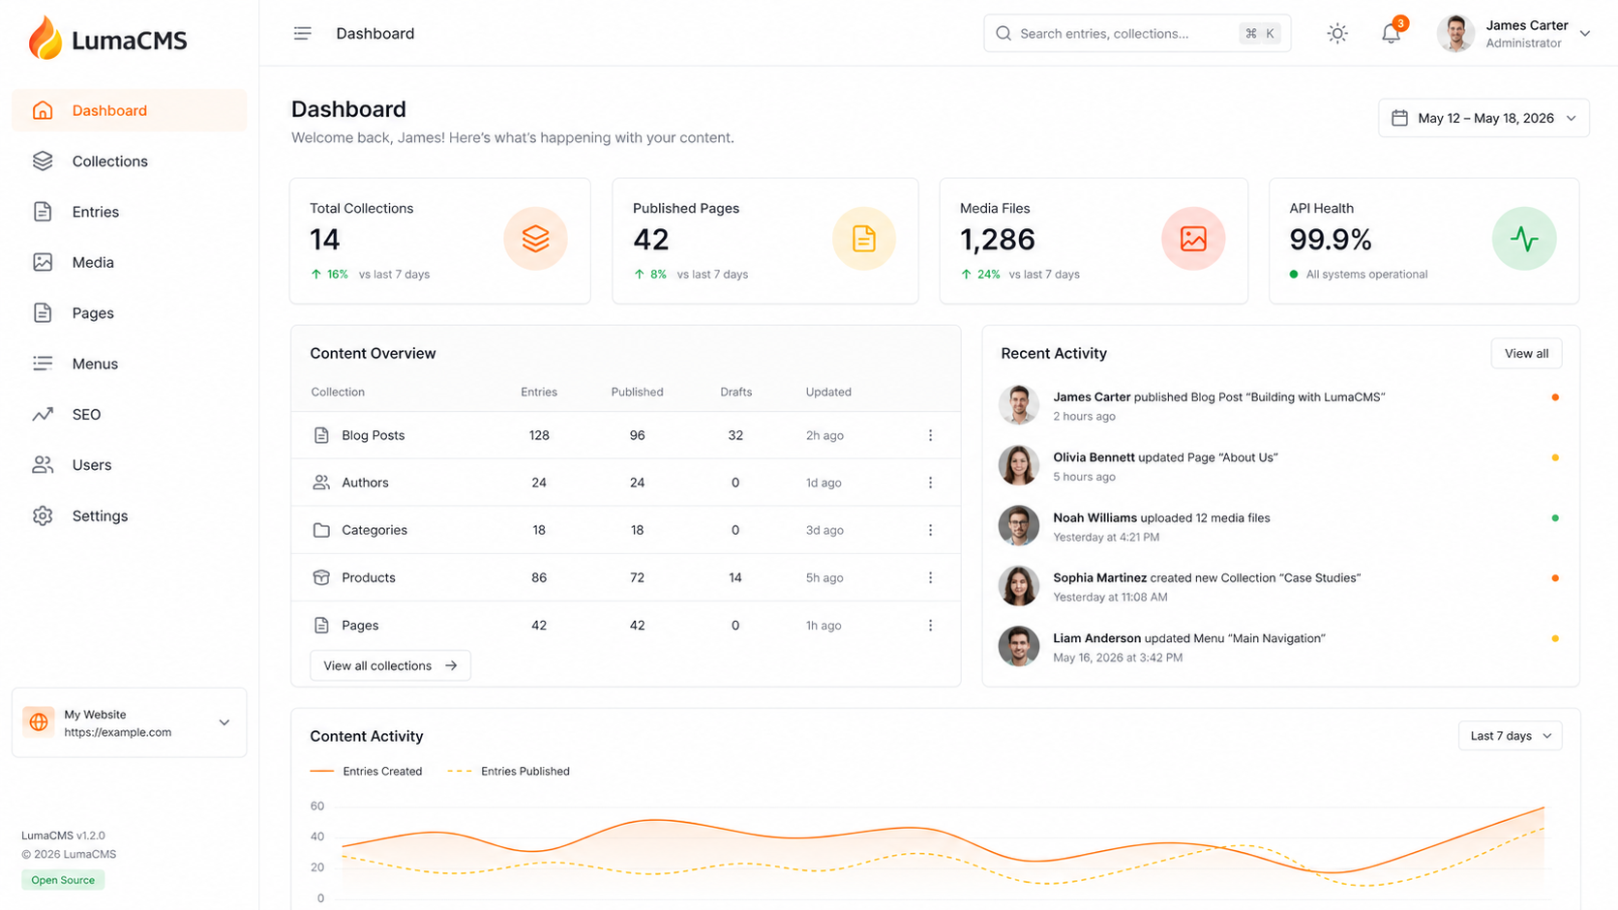The width and height of the screenshot is (1618, 910).
Task: Click View all in Recent Activity
Action: point(1526,354)
